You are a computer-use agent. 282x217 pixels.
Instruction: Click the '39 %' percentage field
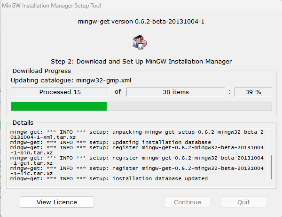[253, 92]
